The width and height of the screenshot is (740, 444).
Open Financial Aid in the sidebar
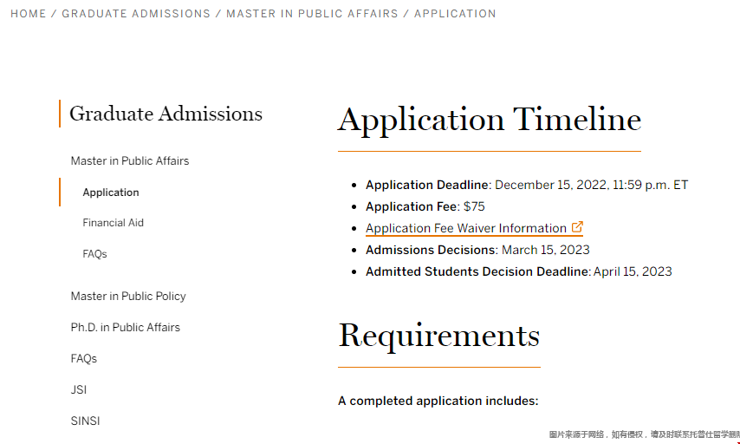[x=114, y=223]
